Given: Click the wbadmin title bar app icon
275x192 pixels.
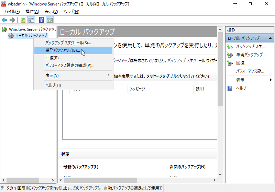Looking at the screenshot, I should [3, 4].
